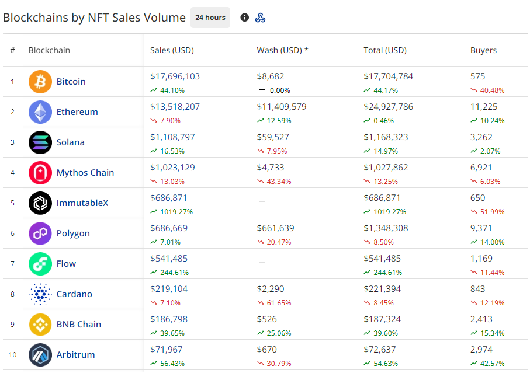Sort by Total (USD) column header

[x=385, y=50]
